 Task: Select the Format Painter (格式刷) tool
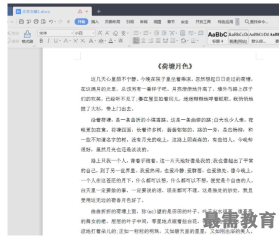click(x=27, y=37)
